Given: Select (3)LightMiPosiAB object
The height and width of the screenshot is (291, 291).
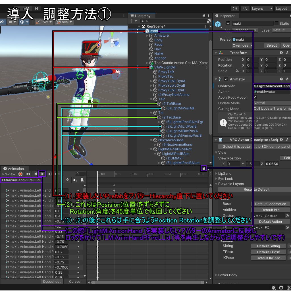Looking at the screenshot, I should 180,108.
